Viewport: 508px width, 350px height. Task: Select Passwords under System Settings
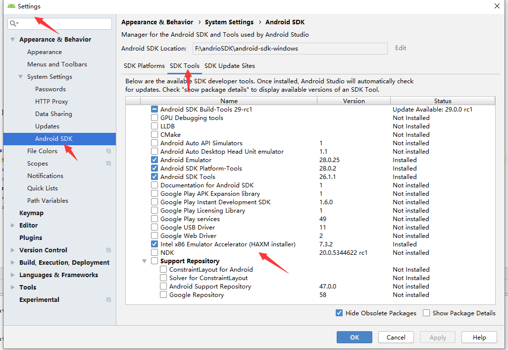50,89
